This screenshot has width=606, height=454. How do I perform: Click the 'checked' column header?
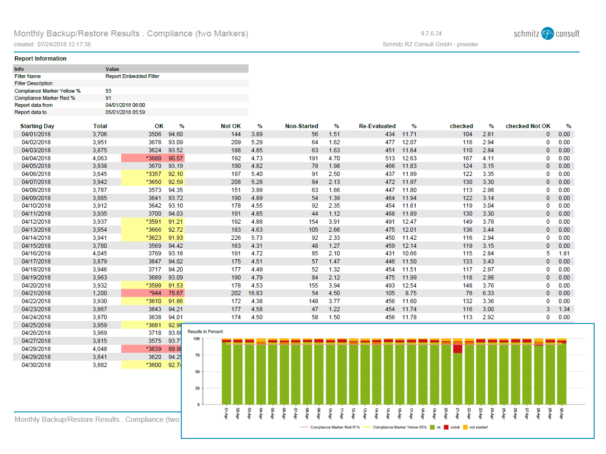[461, 126]
